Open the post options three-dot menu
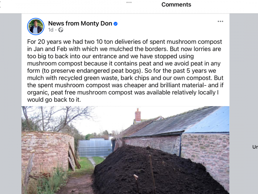Image resolution: width=258 pixels, height=194 pixels. (x=220, y=22)
